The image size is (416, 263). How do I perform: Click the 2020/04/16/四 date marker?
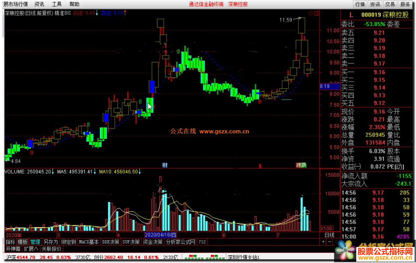[161, 235]
